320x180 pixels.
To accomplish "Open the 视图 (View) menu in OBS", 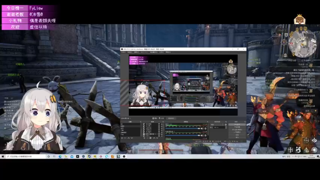I will [x=136, y=52].
